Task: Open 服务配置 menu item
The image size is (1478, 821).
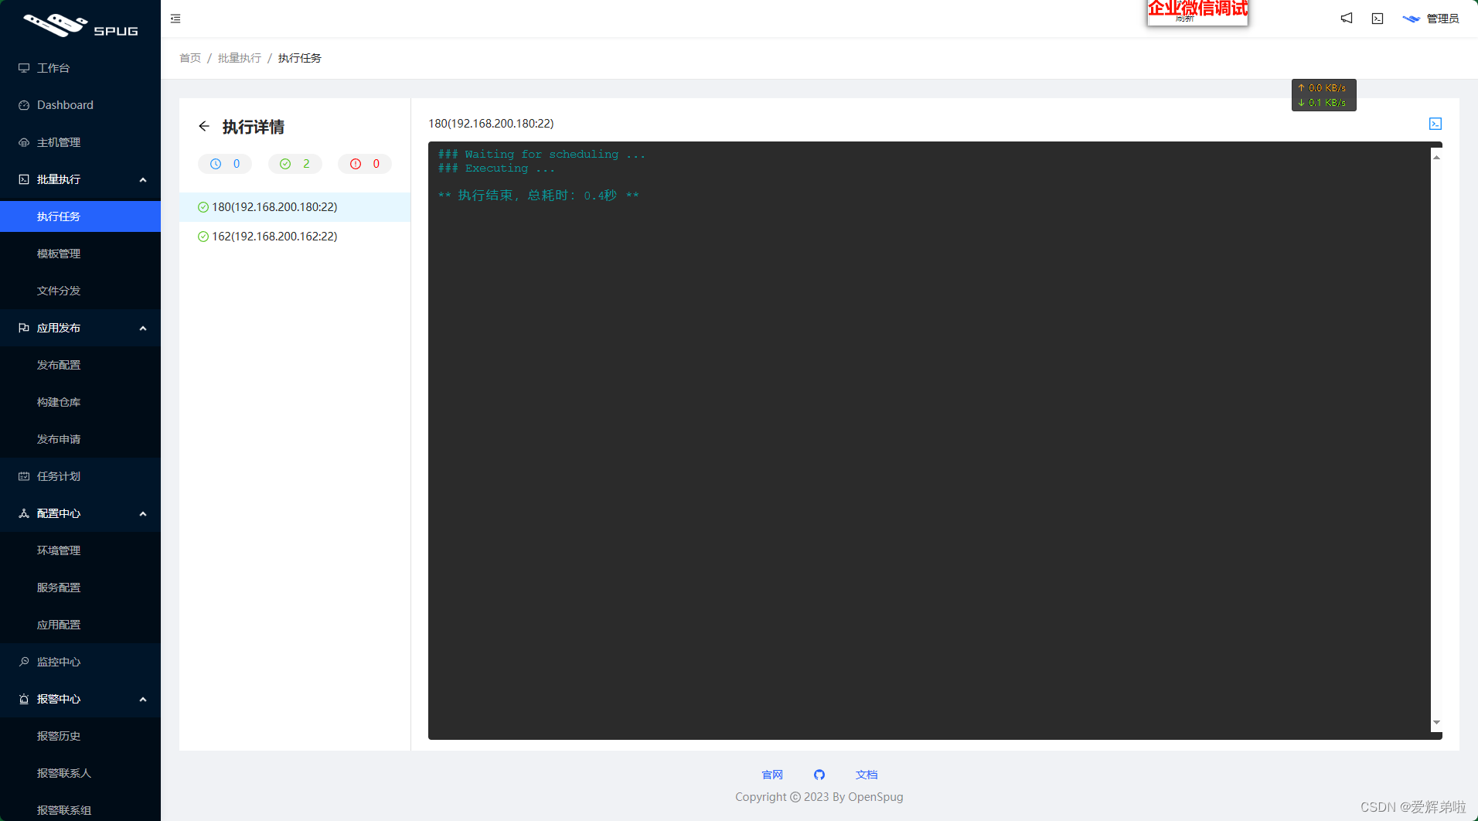Action: (80, 588)
